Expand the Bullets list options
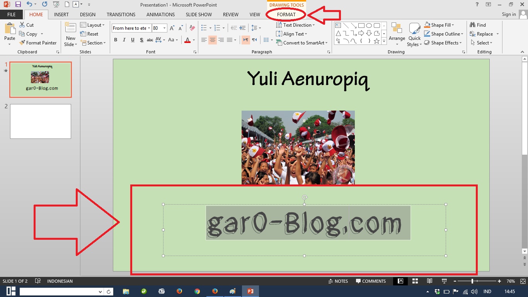Viewport: 528px width, 297px height. click(x=210, y=27)
